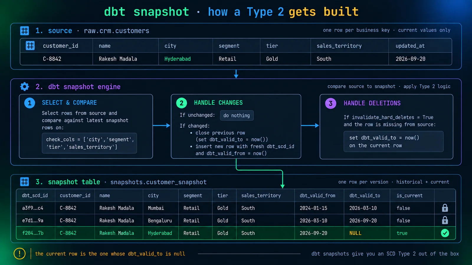Click the grid icon beside '3. snapshot table'
This screenshot has height=265, width=472.
click(x=24, y=182)
